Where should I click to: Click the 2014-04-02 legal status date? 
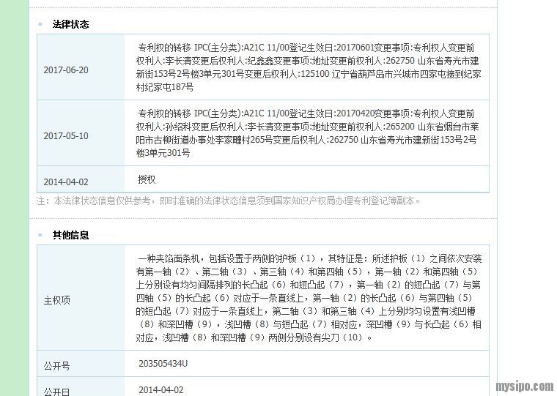(x=65, y=182)
